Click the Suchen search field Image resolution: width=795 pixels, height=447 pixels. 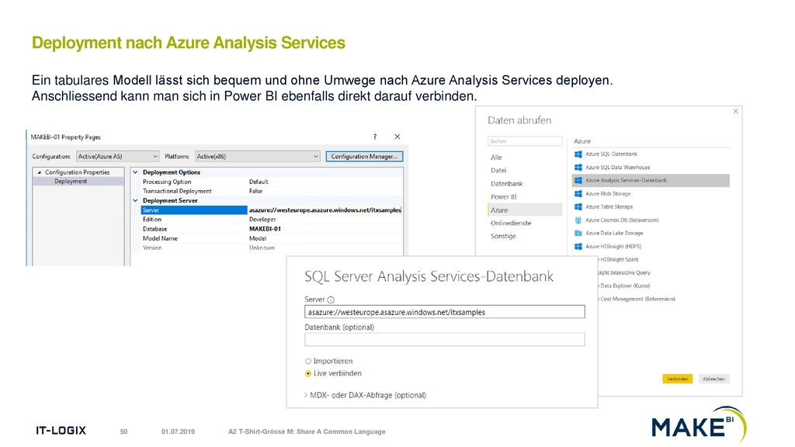pos(525,141)
